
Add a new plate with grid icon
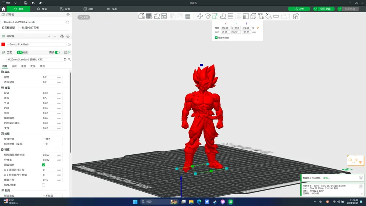tap(149, 16)
